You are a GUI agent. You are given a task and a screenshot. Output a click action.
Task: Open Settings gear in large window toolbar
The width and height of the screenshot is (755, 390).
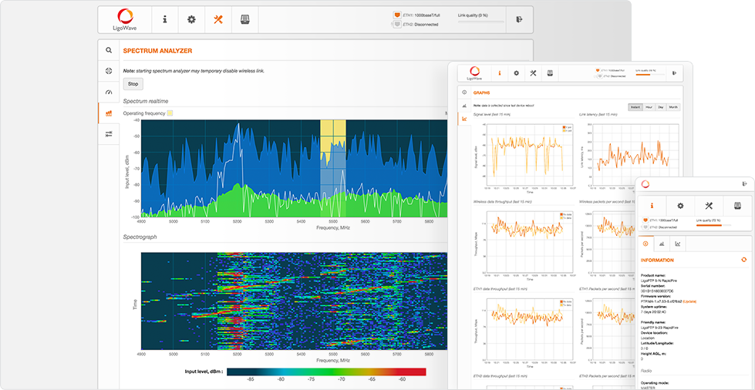(191, 20)
